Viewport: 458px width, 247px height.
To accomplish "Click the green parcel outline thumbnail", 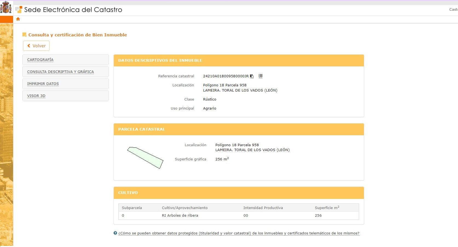I will pyautogui.click(x=145, y=158).
